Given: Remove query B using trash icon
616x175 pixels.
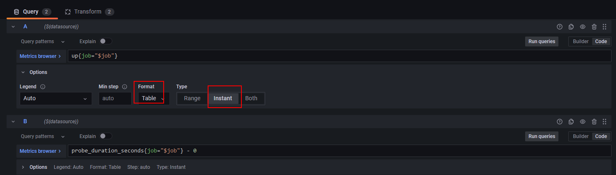Looking at the screenshot, I should (594, 122).
